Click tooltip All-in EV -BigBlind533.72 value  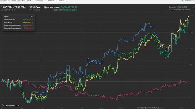(x=28, y=23)
